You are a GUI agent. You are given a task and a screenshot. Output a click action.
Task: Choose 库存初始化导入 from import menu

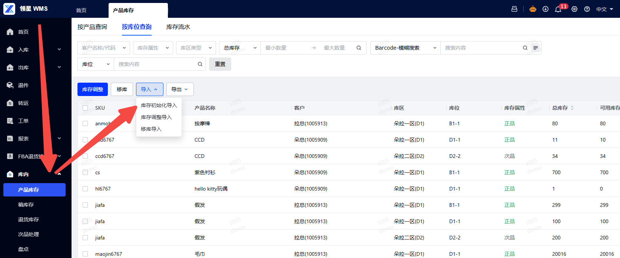pyautogui.click(x=159, y=105)
